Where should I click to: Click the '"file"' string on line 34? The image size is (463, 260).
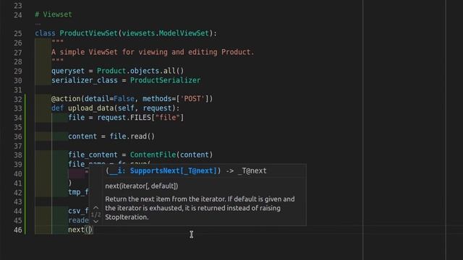167,118
